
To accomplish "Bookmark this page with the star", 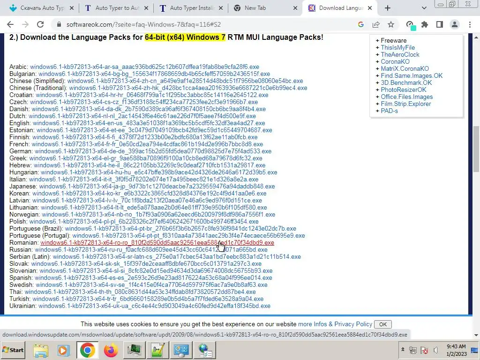I will point(391,24).
